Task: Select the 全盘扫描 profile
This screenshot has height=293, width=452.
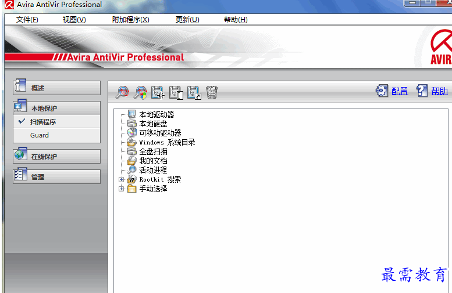Action: 153,151
